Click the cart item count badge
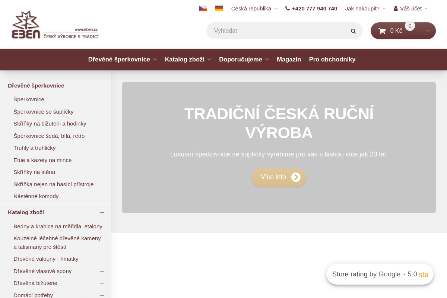The height and width of the screenshot is (298, 447). pyautogui.click(x=410, y=26)
